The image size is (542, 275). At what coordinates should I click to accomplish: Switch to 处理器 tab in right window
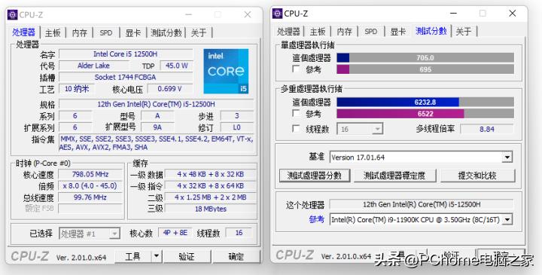click(x=288, y=32)
